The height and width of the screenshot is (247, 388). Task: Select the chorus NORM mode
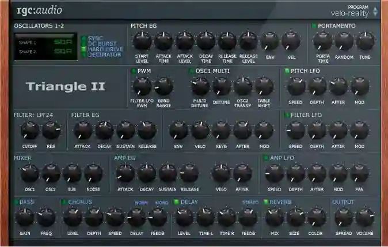pos(141,203)
